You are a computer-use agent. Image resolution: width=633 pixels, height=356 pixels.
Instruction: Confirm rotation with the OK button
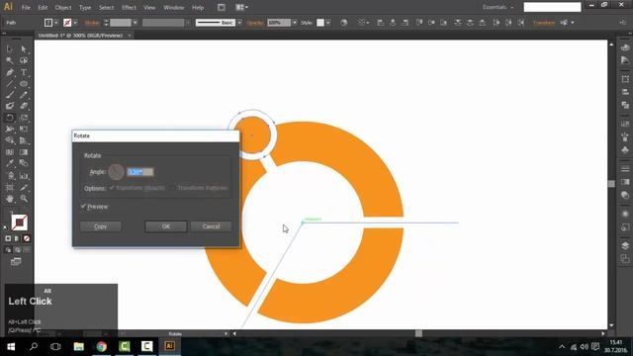[166, 226]
